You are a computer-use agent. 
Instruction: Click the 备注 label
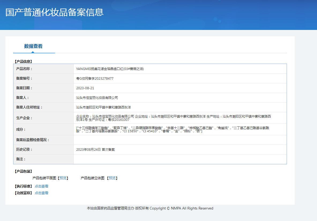(21, 159)
